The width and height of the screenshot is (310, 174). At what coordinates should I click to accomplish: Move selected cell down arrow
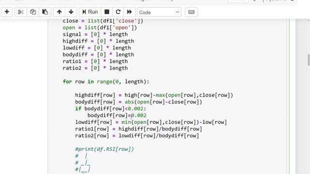(x=71, y=12)
